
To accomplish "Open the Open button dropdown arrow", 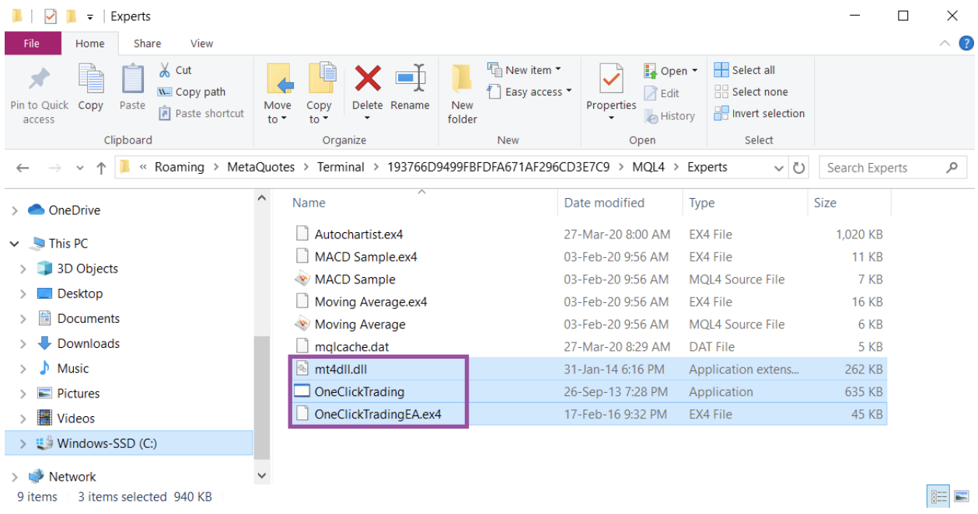I will pos(694,71).
